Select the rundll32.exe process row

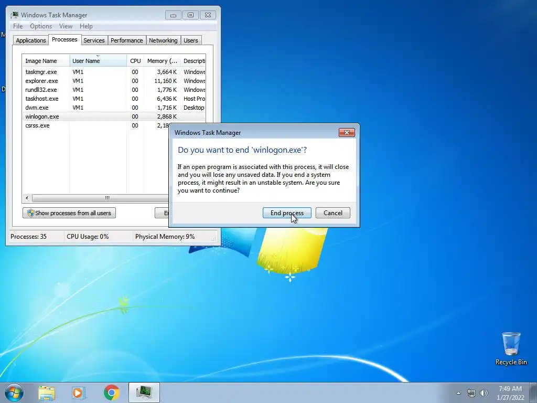click(114, 90)
